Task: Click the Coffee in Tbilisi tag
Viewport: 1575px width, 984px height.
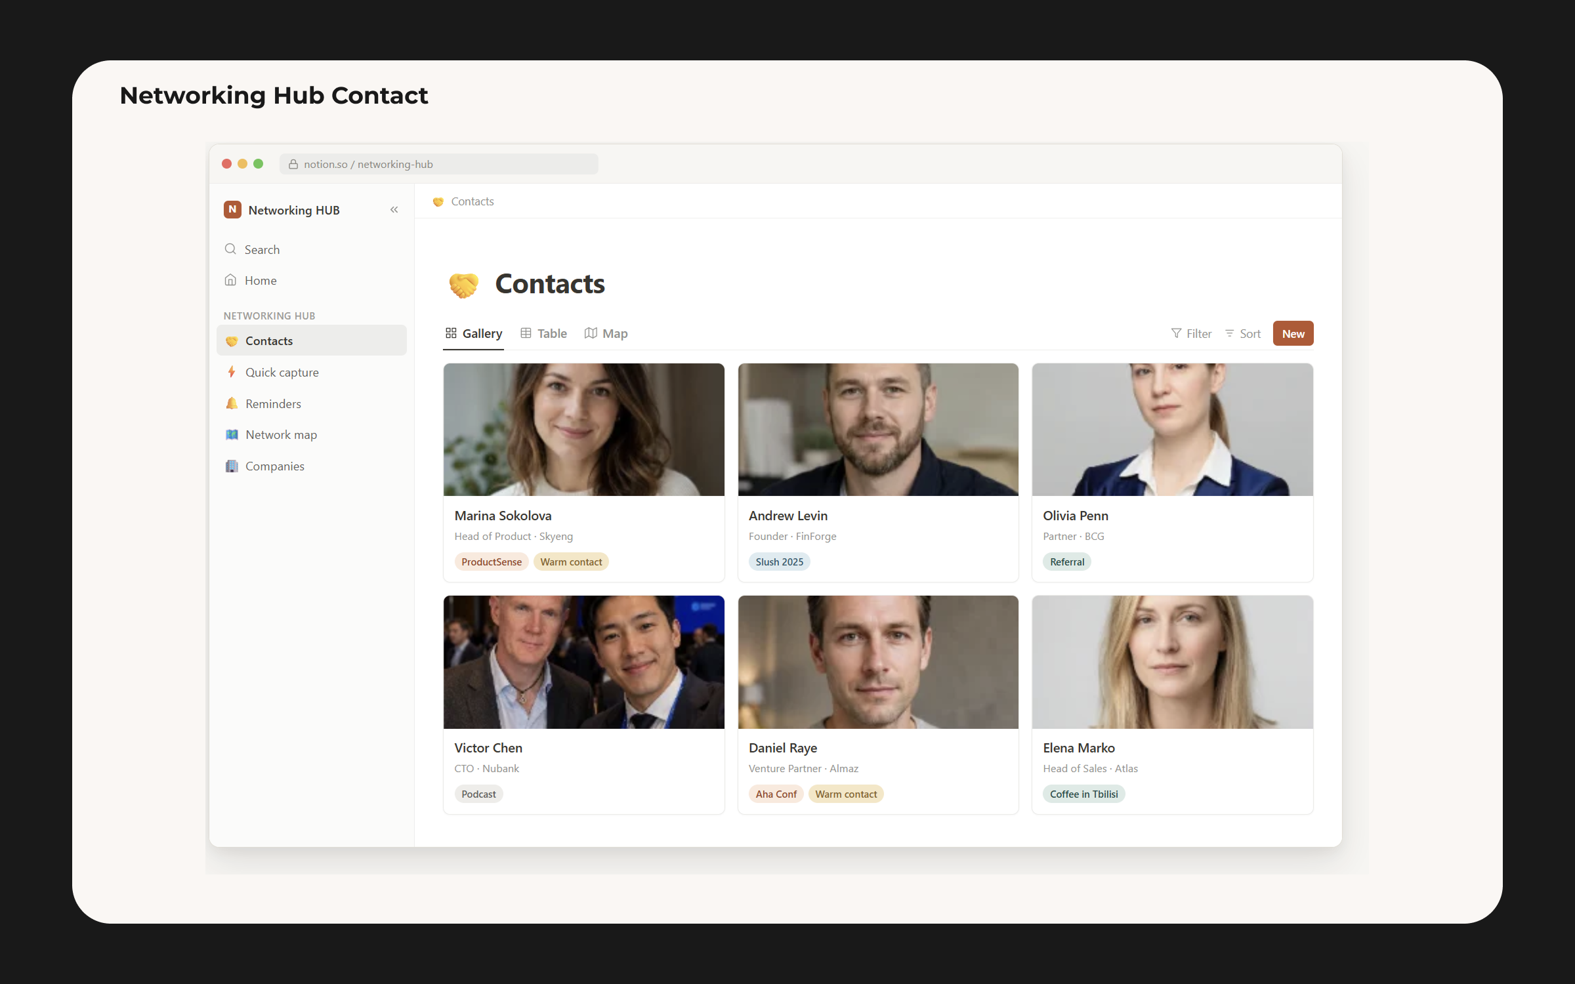Action: click(1083, 794)
